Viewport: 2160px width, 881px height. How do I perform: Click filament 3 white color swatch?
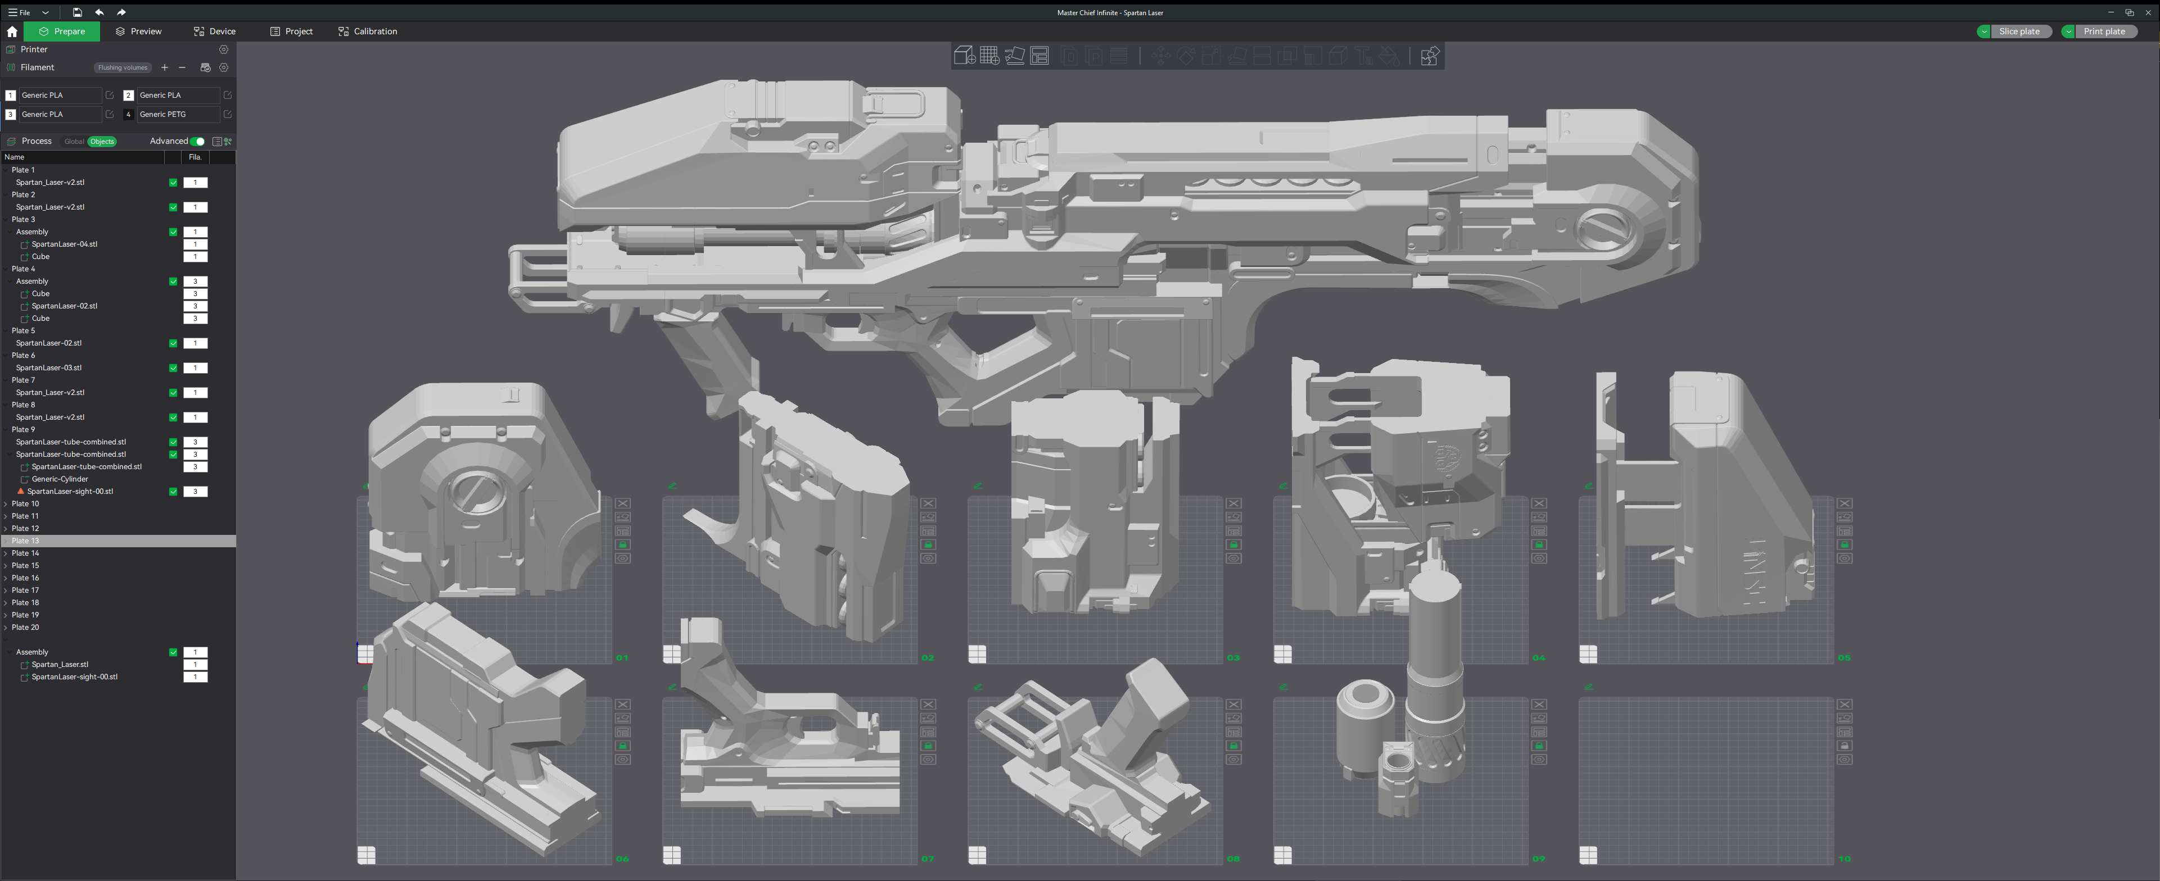pos(11,115)
